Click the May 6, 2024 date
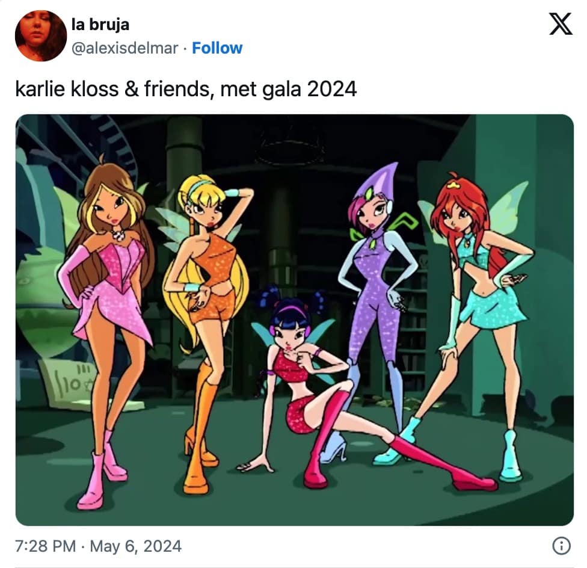The image size is (587, 568). pyautogui.click(x=135, y=546)
